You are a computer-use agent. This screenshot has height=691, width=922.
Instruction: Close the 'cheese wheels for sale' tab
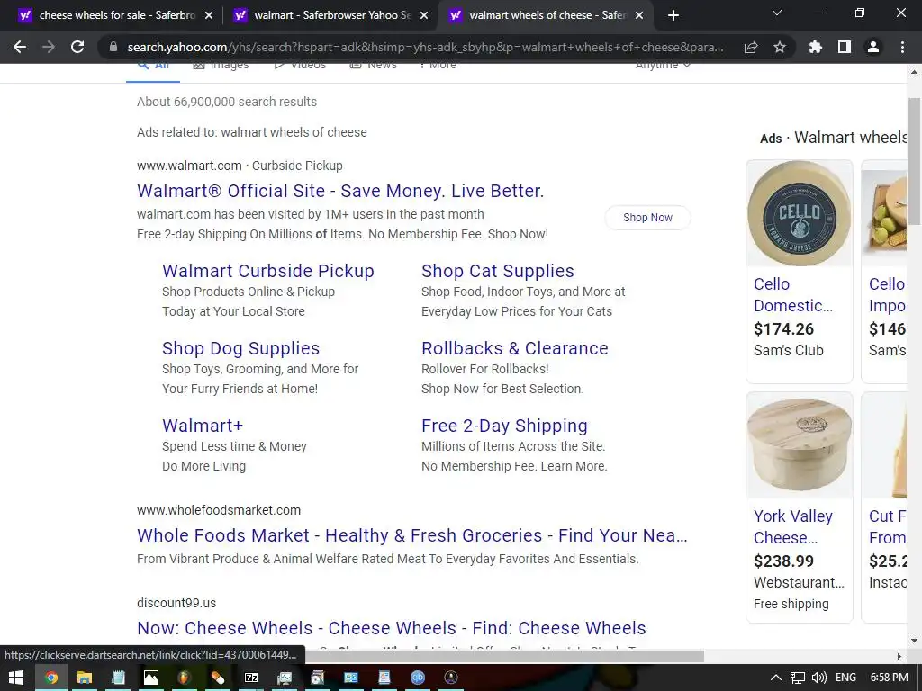click(209, 16)
